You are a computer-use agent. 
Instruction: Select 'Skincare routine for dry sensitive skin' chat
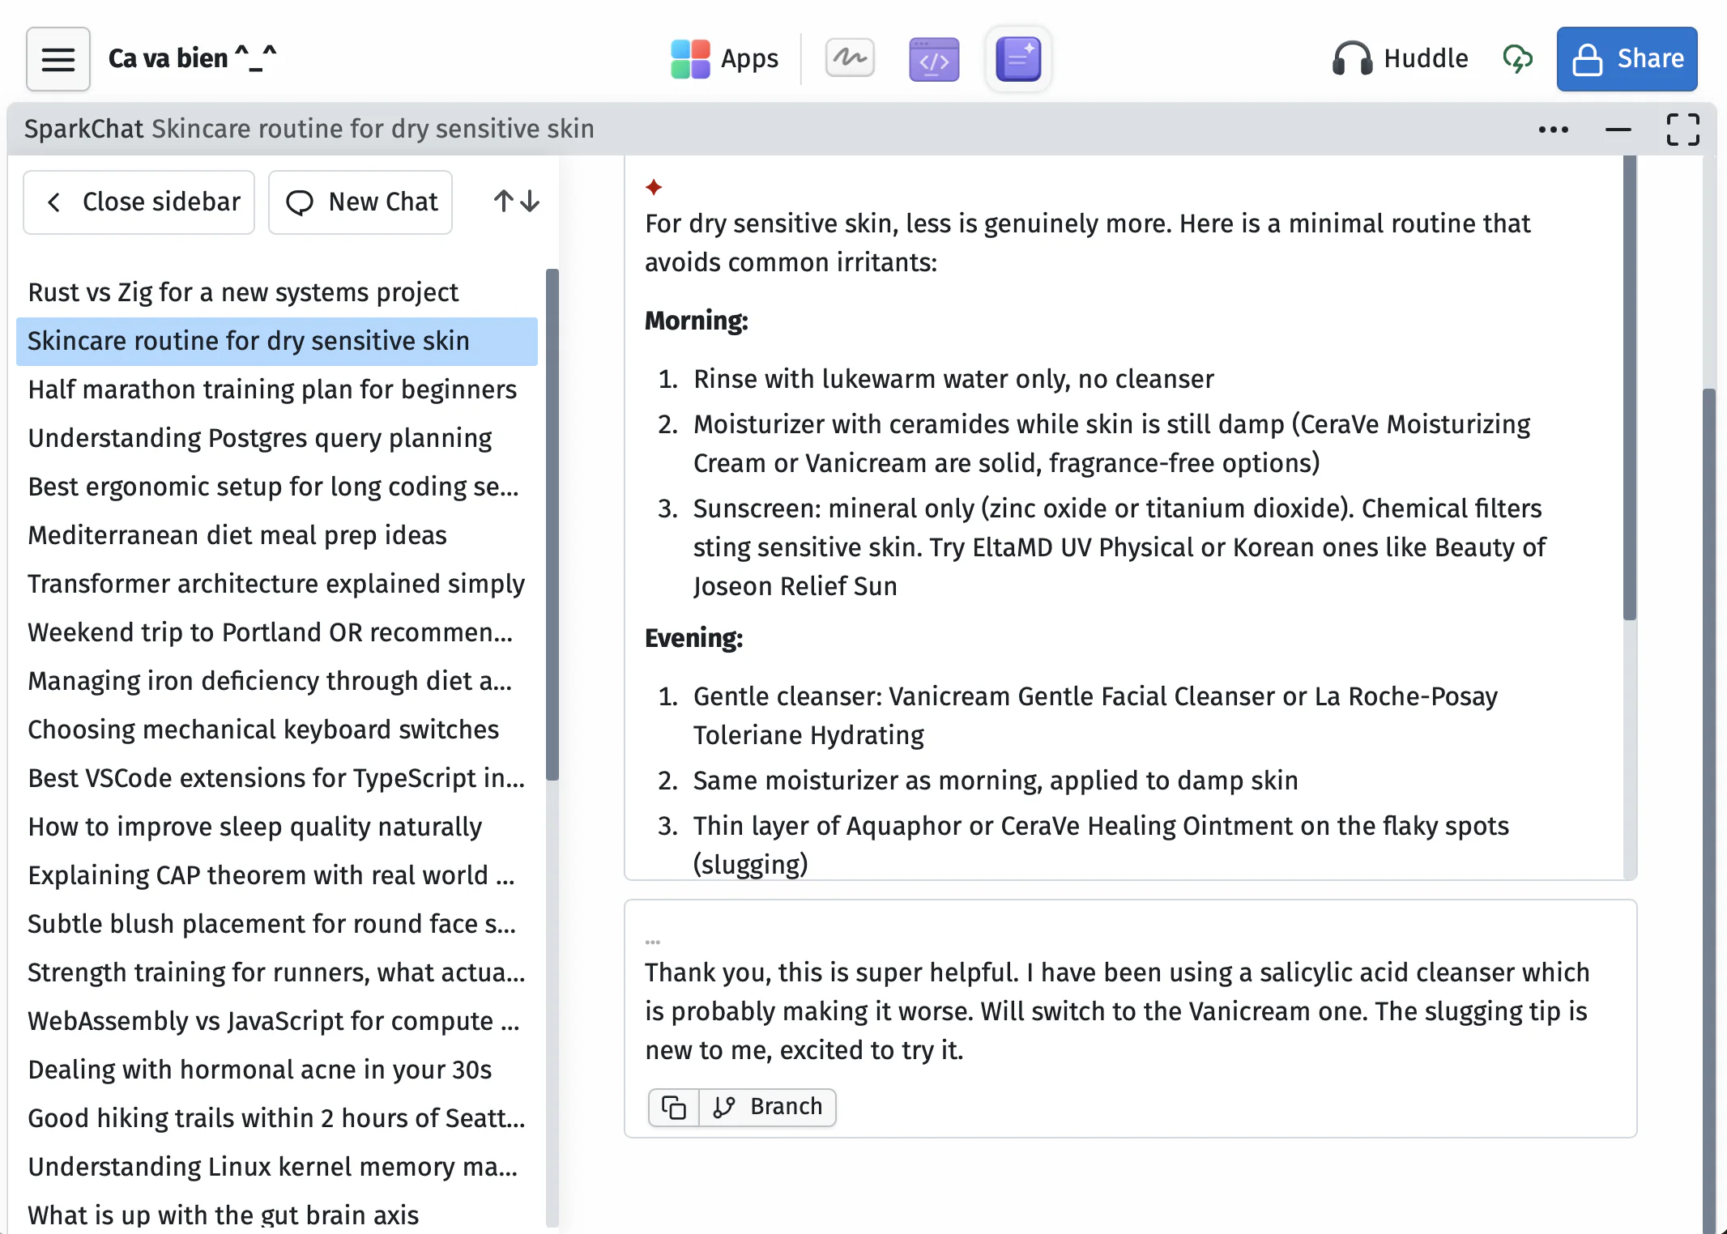click(277, 341)
